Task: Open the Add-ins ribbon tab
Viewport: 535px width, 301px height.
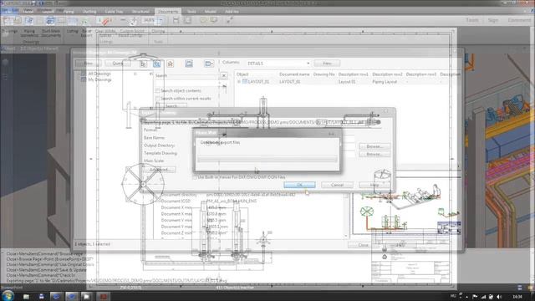Action: [x=232, y=12]
